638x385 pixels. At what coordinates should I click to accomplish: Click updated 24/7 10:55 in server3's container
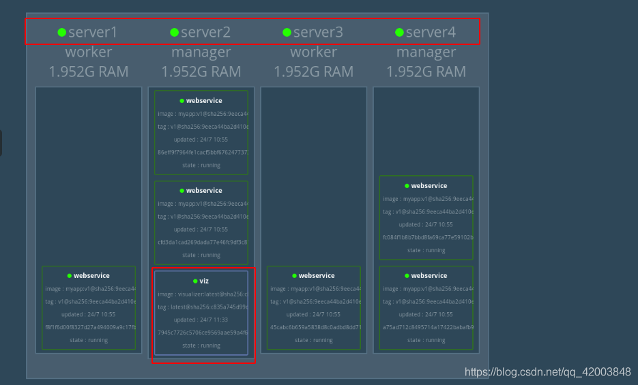point(313,315)
